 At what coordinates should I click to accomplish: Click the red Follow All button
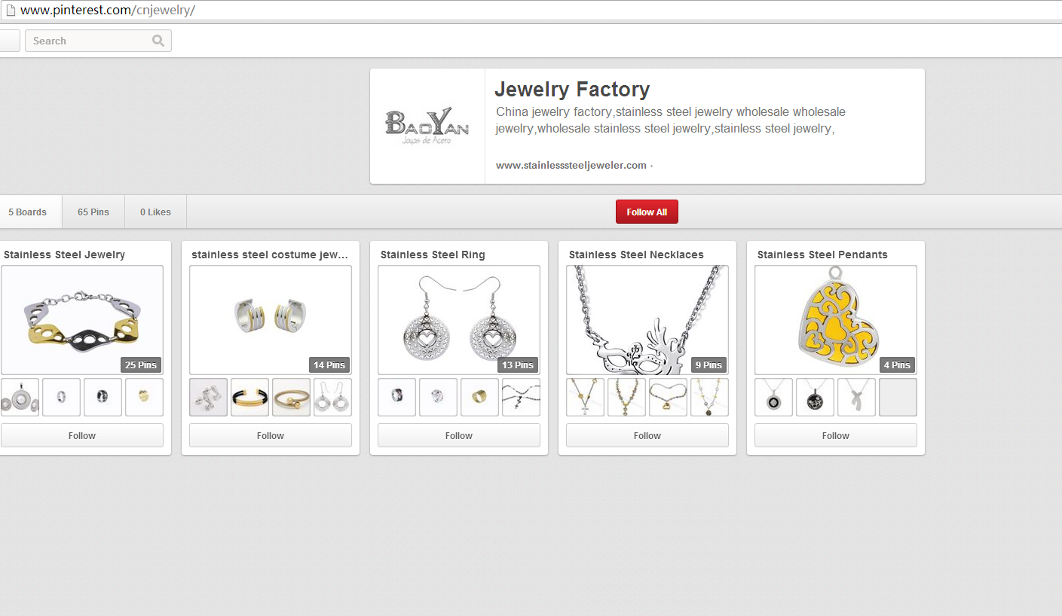click(647, 212)
